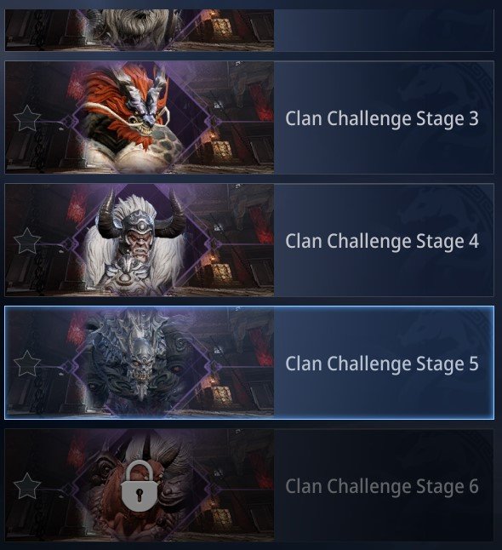The width and height of the screenshot is (502, 550).
Task: Click the star icon on Stage 6
Action: click(x=27, y=486)
